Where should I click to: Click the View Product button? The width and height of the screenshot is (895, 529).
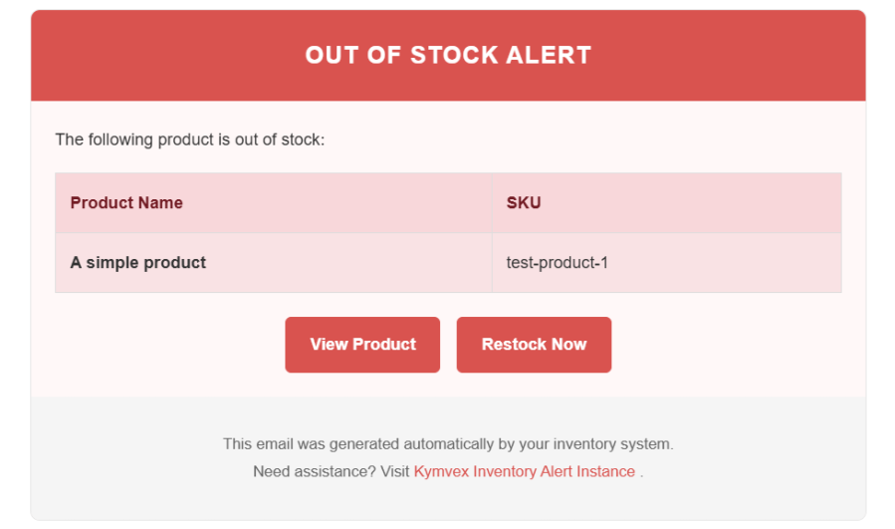pos(362,345)
